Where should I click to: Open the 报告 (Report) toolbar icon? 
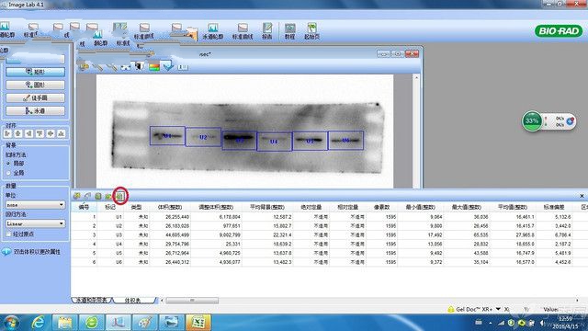click(x=267, y=30)
